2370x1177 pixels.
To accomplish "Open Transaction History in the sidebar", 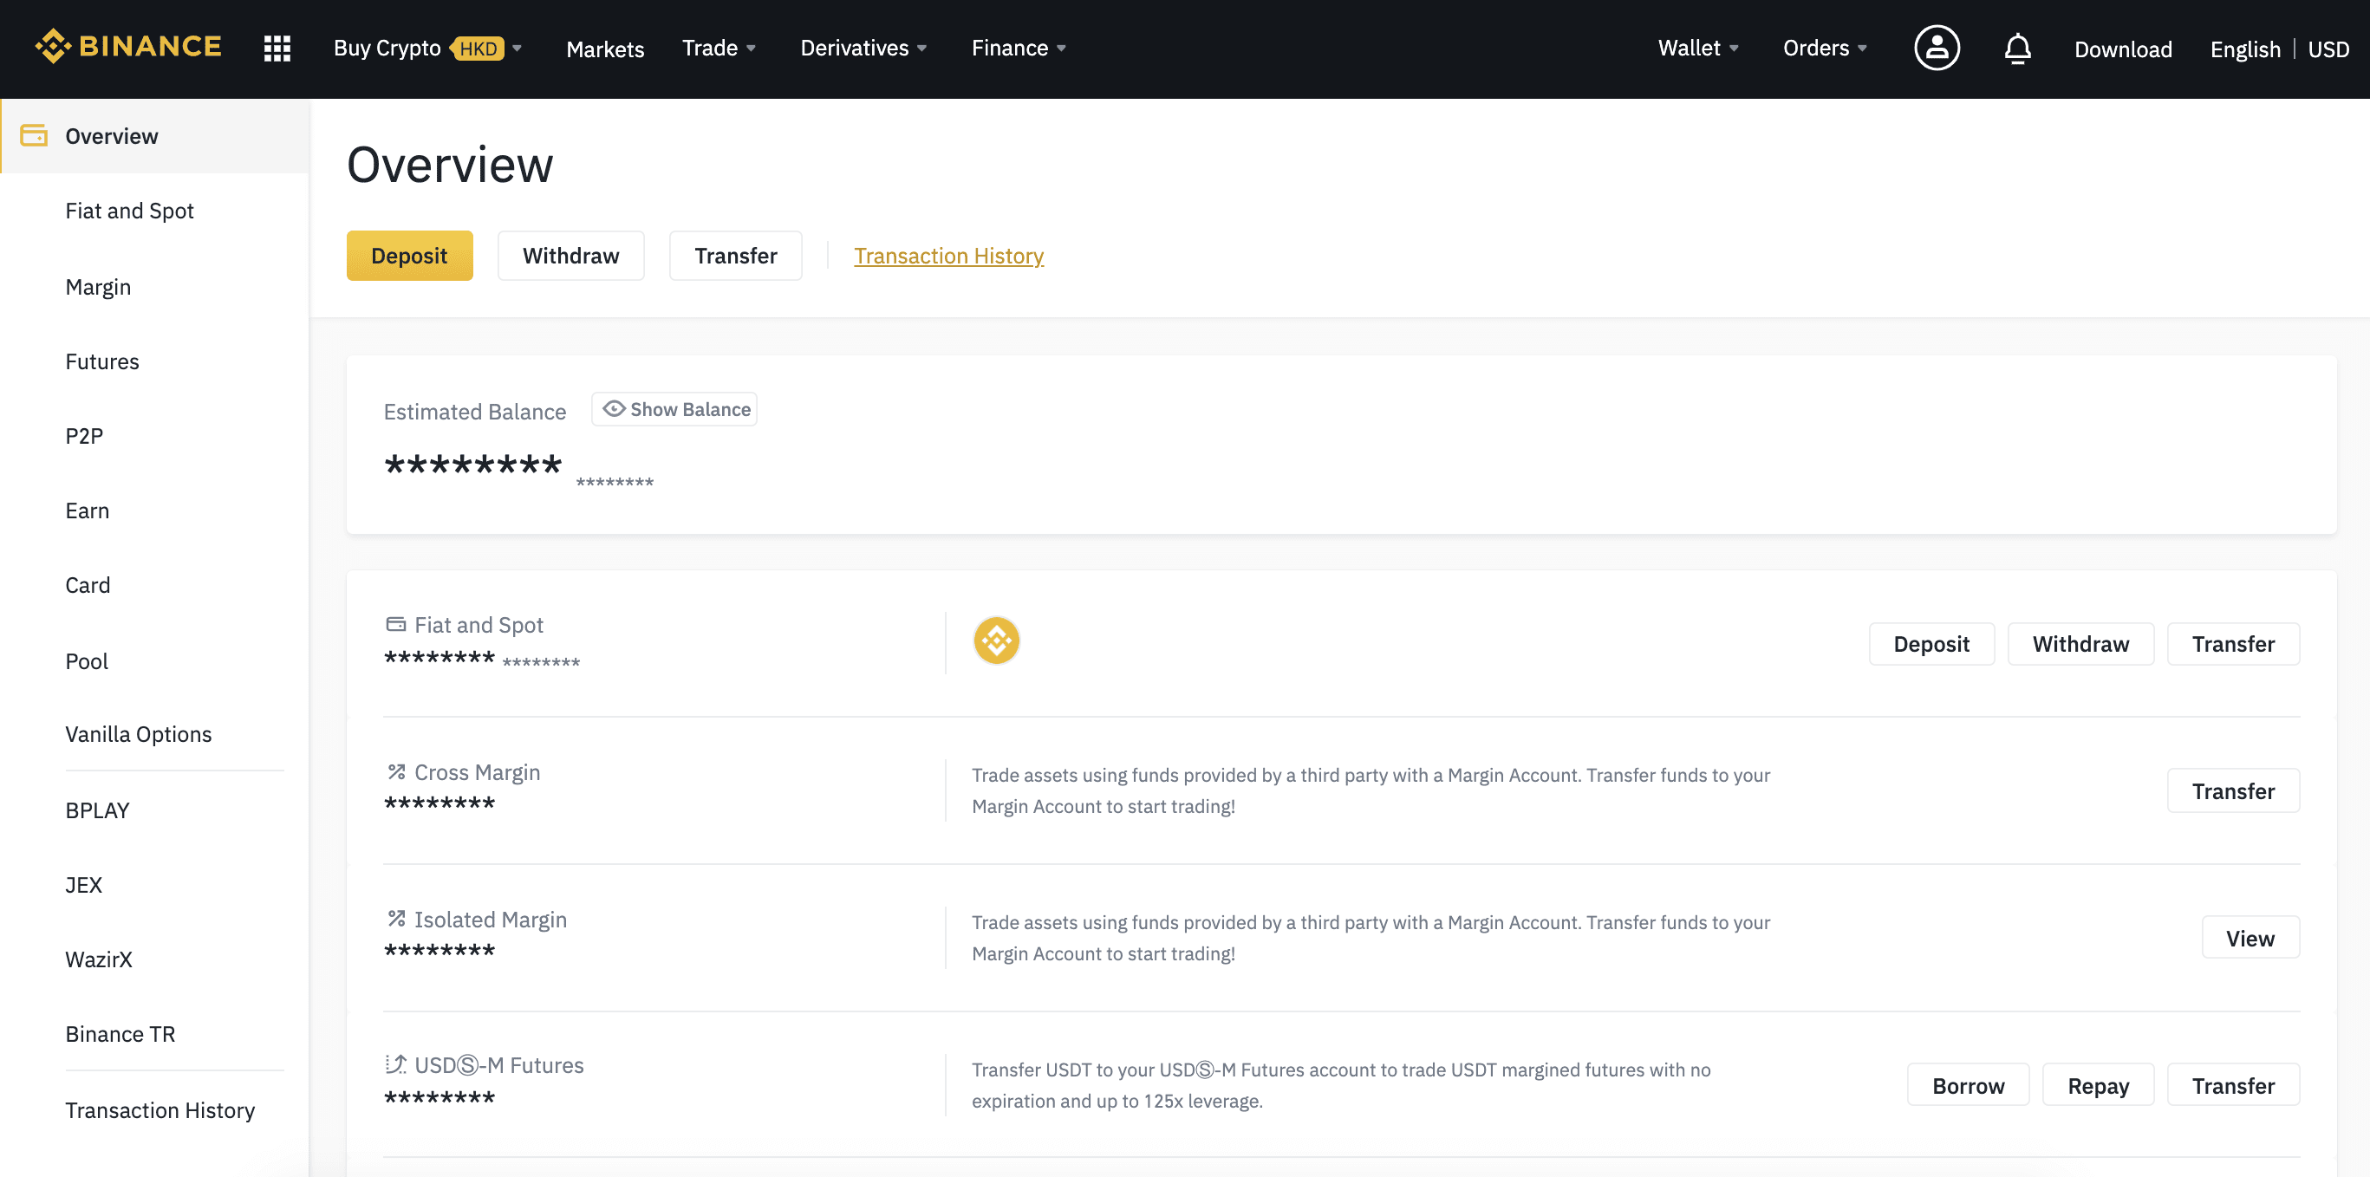I will [x=160, y=1110].
